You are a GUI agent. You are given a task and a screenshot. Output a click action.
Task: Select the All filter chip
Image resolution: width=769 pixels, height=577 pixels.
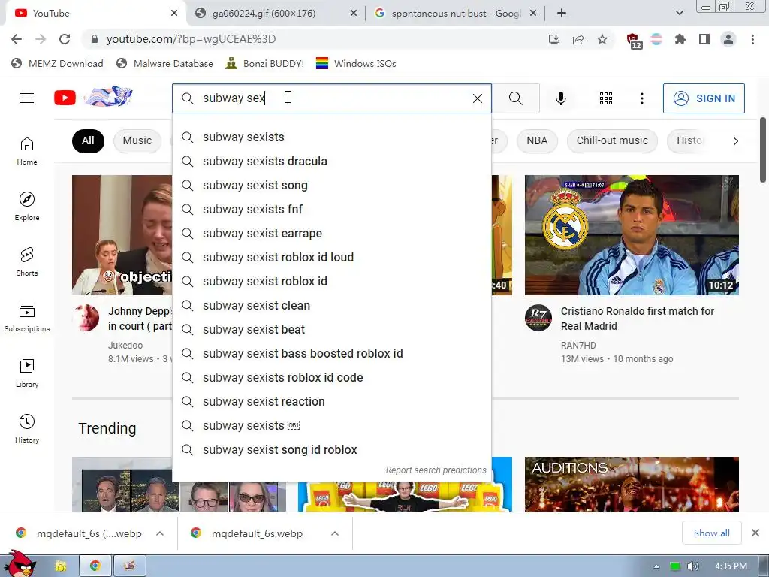(88, 140)
